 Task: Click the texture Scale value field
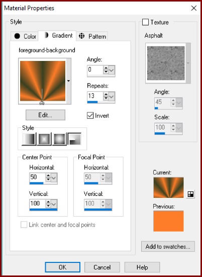[x=163, y=127]
